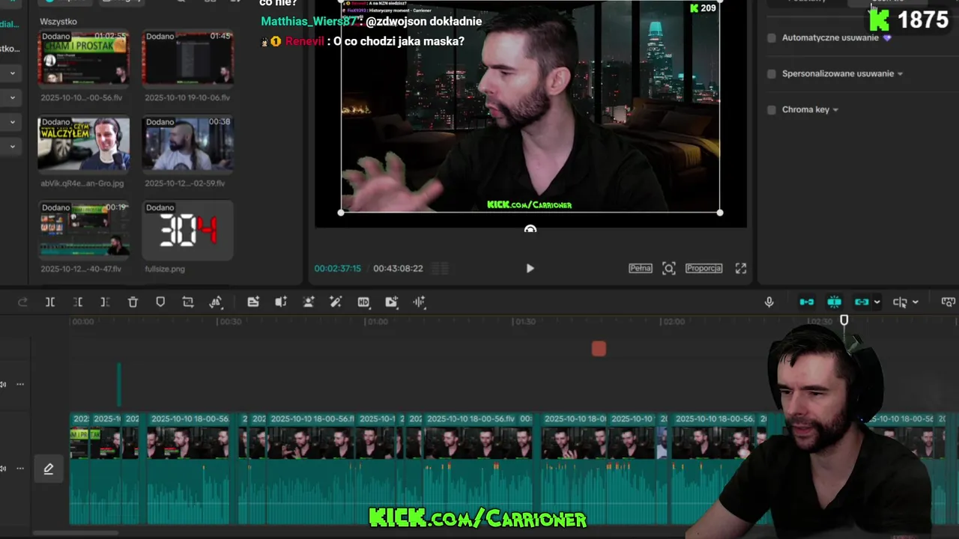Open the Mirror/flip tool
This screenshot has height=539, width=959.
[216, 302]
